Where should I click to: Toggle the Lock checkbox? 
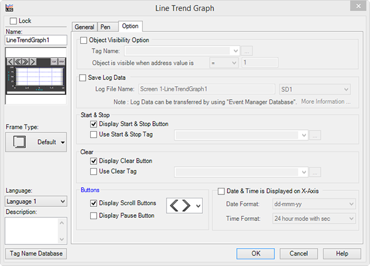click(13, 21)
